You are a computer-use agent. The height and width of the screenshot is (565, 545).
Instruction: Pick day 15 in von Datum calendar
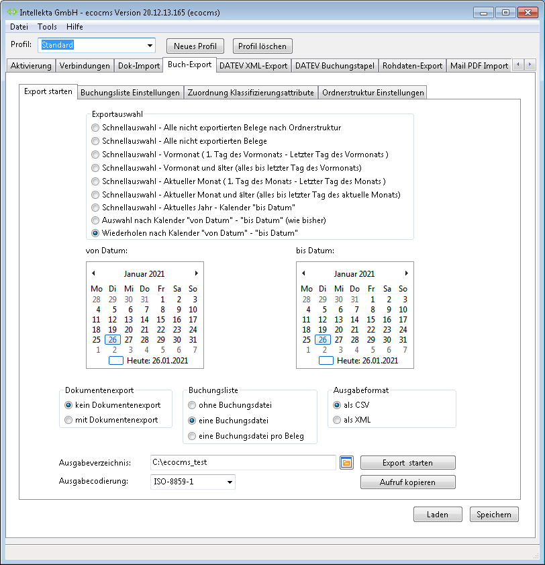(x=160, y=320)
